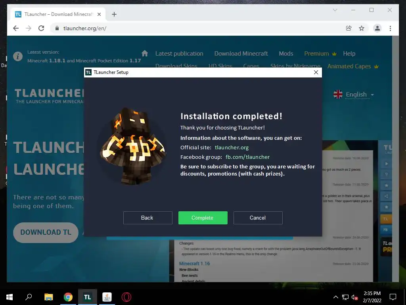The height and width of the screenshot is (305, 406).
Task: Click the UK flag icon
Action: tap(338, 95)
